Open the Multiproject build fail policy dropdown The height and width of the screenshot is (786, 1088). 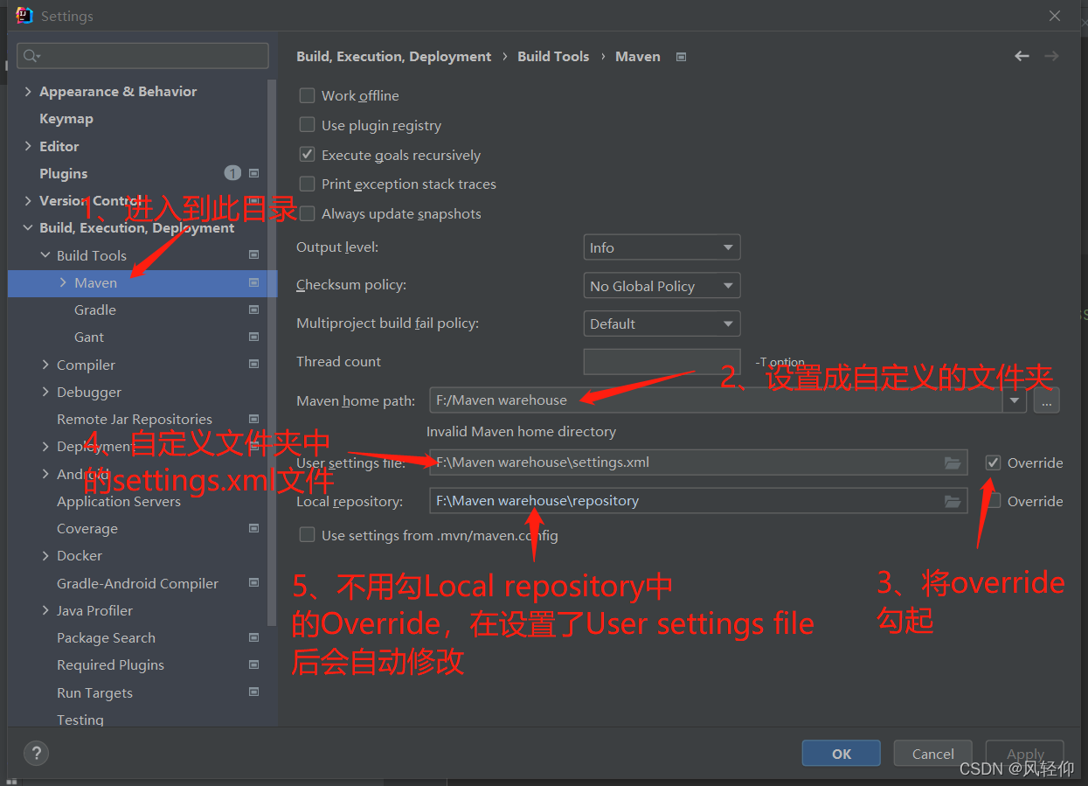(662, 323)
